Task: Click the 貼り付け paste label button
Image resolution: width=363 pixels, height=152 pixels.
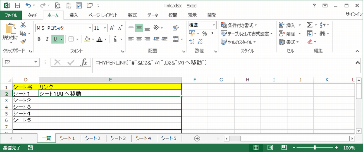Action: (x=10, y=38)
